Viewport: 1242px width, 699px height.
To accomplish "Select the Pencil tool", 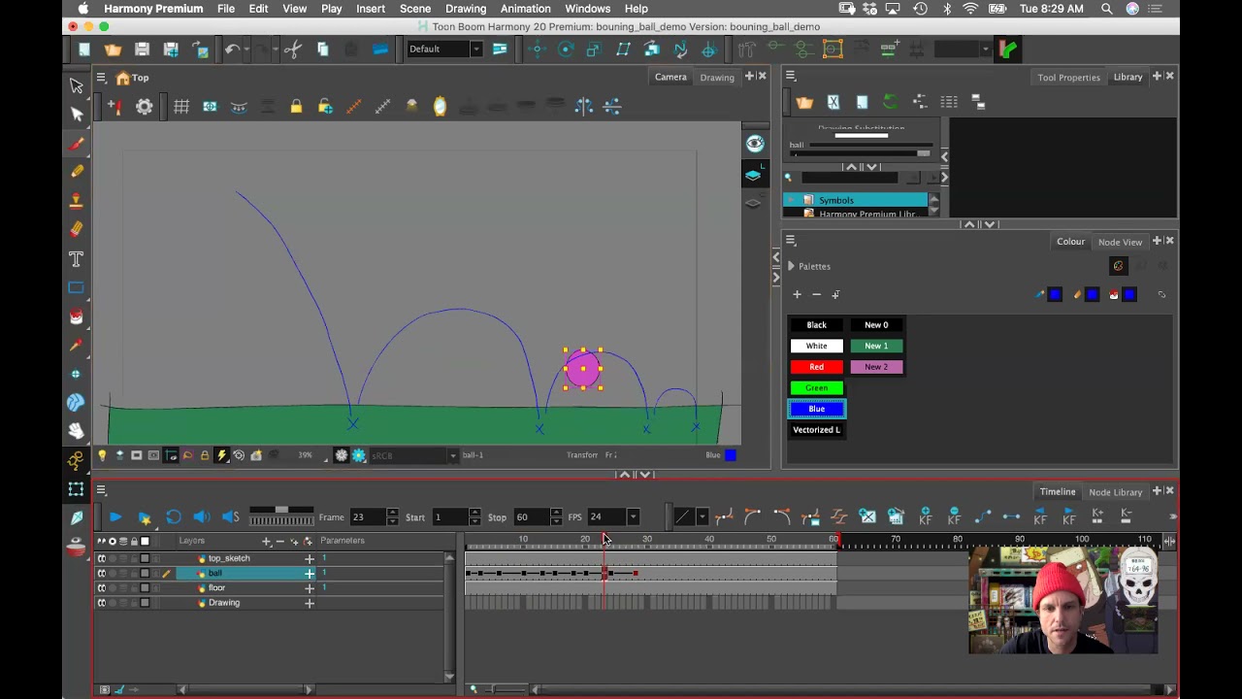I will (77, 172).
